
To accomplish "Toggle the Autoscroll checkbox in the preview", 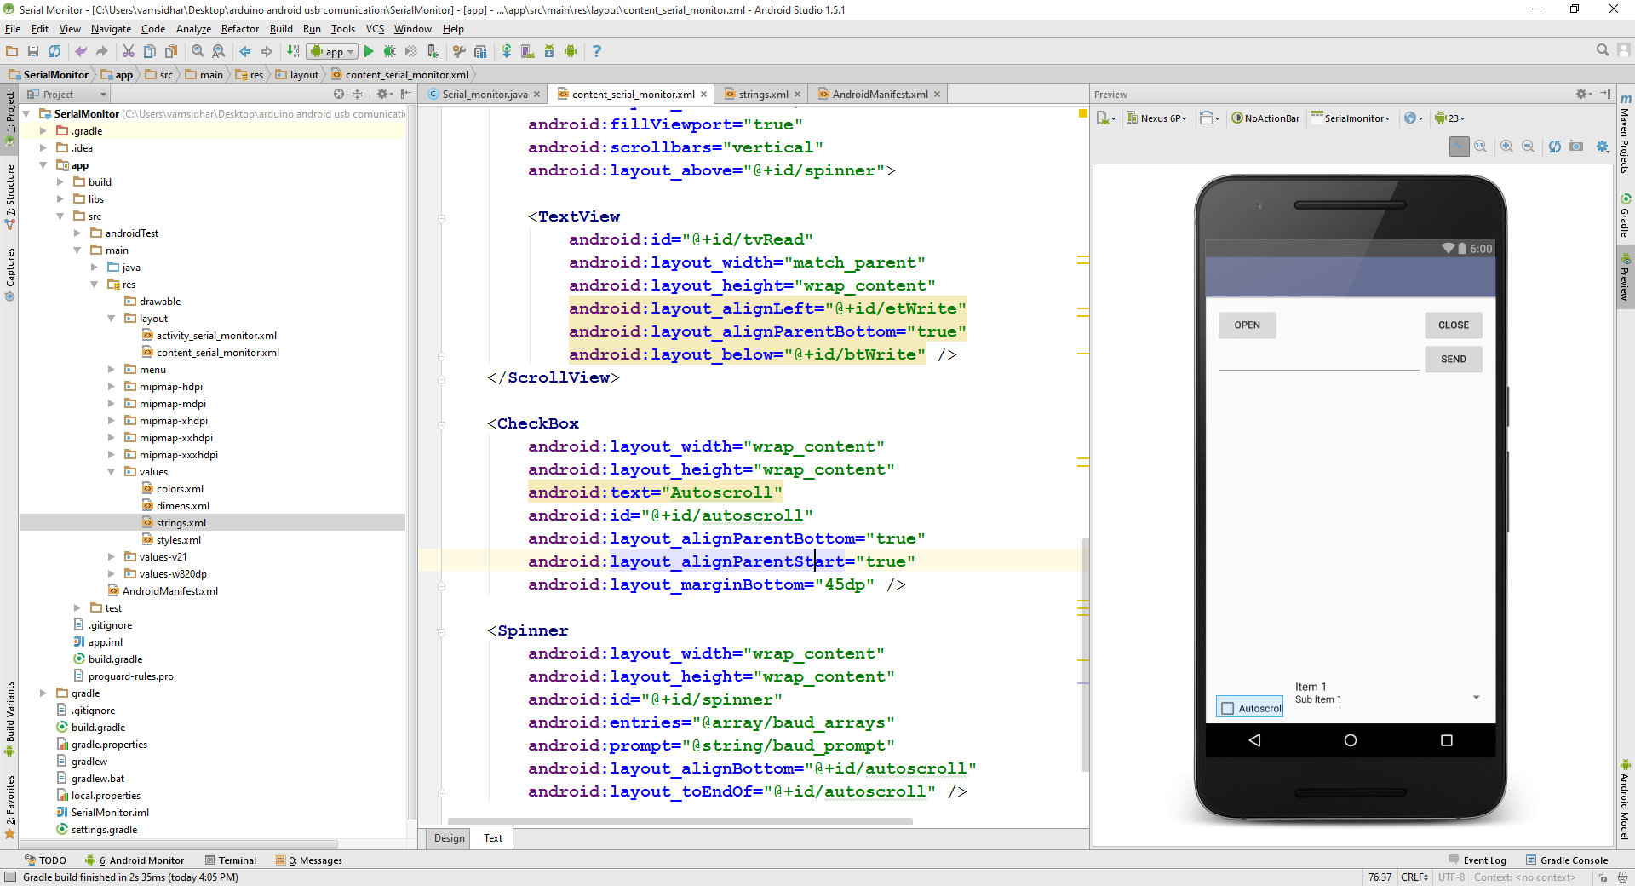I will pos(1227,708).
